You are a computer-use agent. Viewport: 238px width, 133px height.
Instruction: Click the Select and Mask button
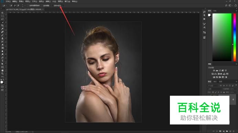point(57,5)
